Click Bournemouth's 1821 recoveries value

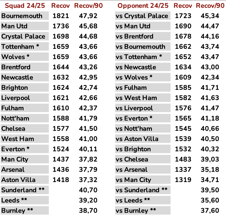pyautogui.click(x=61, y=16)
